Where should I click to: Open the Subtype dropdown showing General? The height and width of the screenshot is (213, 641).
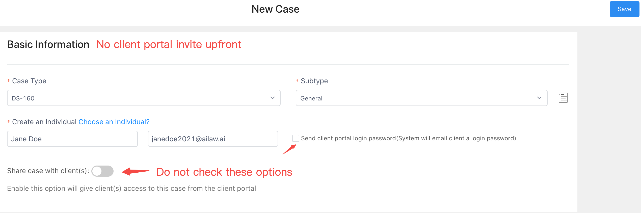421,98
